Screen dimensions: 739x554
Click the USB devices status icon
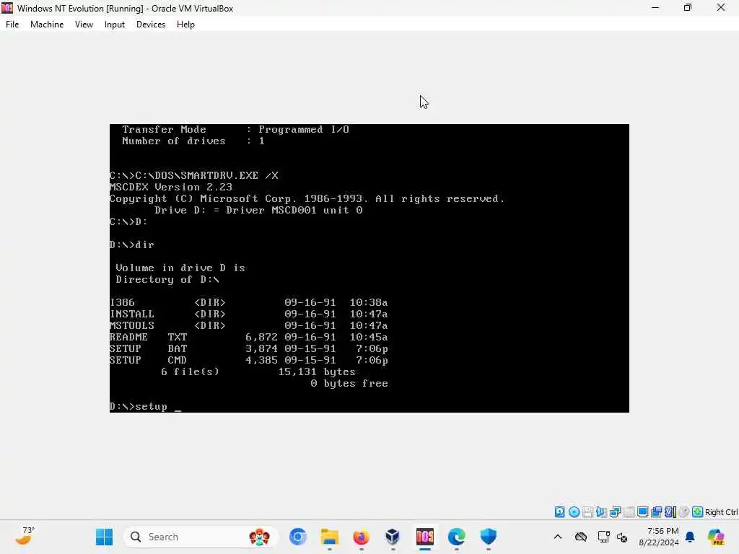629,512
